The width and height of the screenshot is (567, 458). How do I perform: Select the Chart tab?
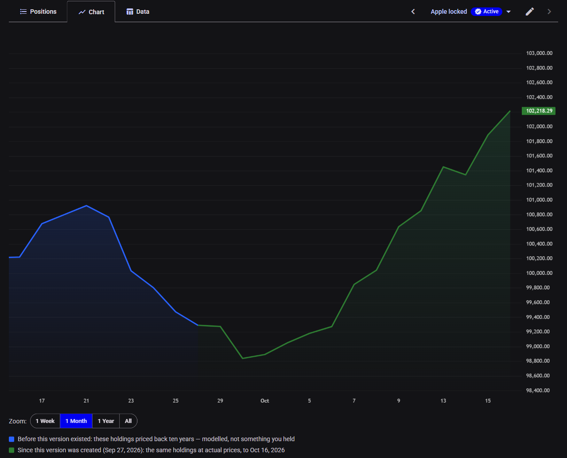[x=91, y=12]
